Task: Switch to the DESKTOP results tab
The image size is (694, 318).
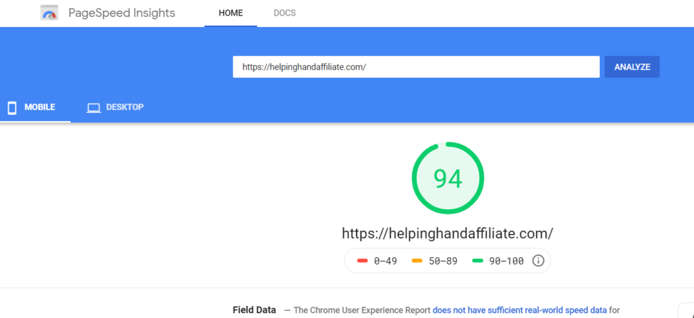Action: click(x=115, y=108)
